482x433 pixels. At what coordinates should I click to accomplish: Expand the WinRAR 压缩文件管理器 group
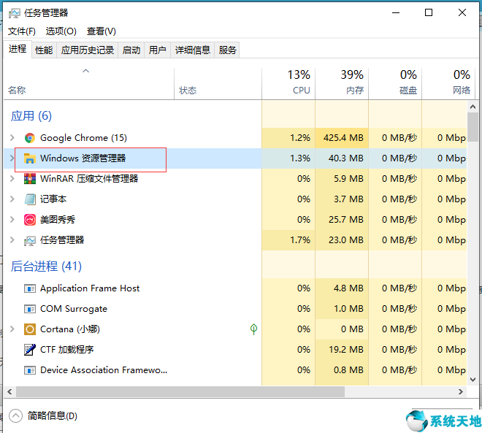(12, 179)
